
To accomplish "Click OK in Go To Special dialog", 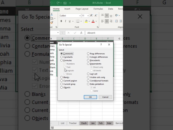I will point(90,97).
